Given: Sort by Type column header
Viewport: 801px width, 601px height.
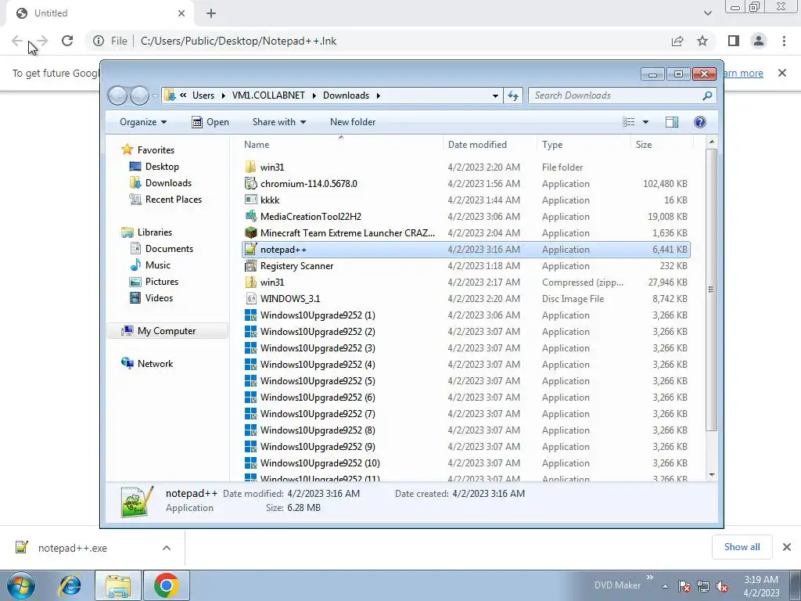Looking at the screenshot, I should [x=584, y=145].
